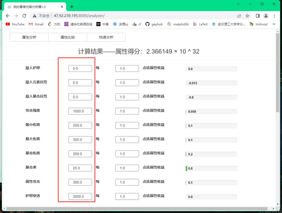The image size is (282, 213).
Task: Open the LaTeX bookmark
Action: [200, 24]
